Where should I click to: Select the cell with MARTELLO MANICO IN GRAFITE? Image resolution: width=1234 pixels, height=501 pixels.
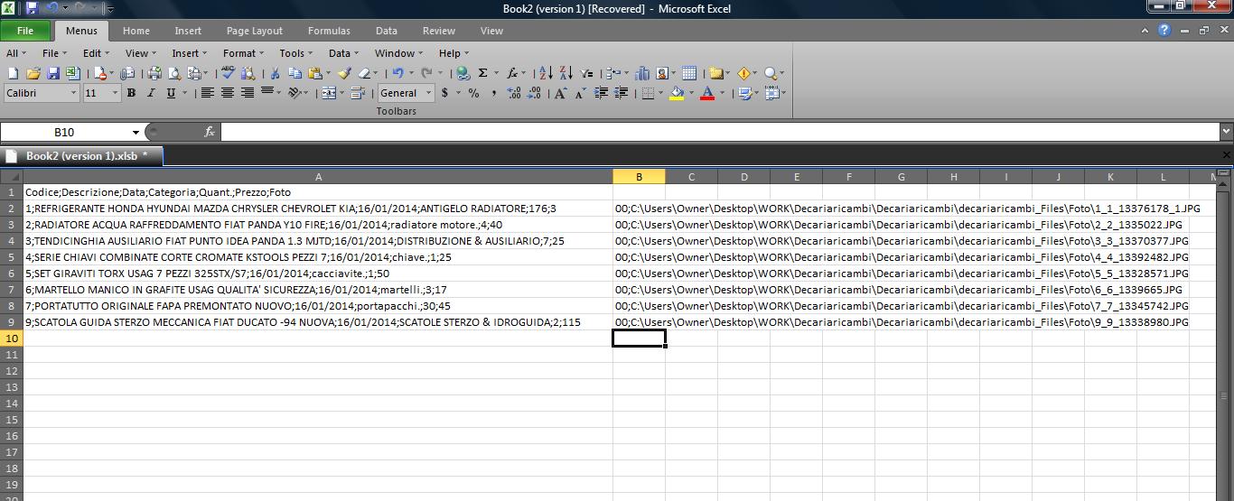click(318, 290)
